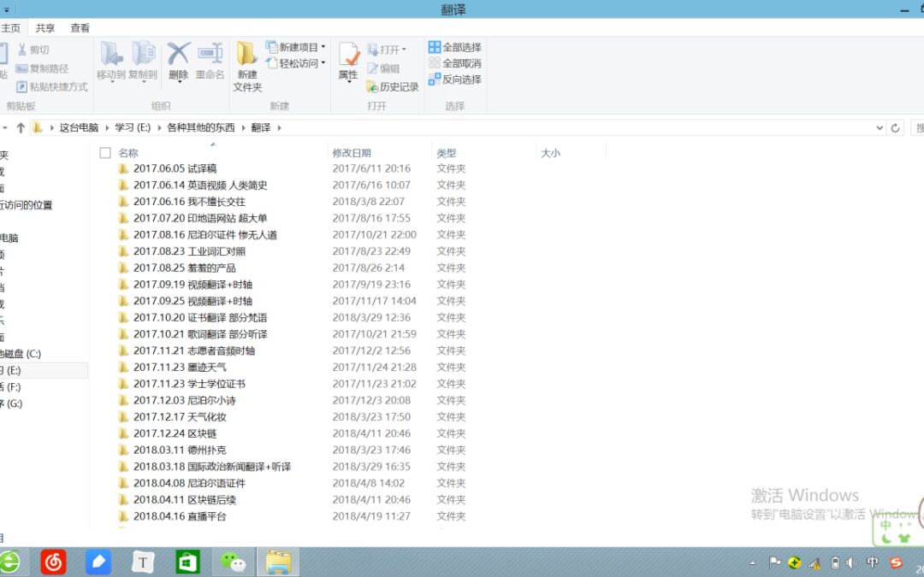Click the 重命名 rename icon

coord(210,54)
